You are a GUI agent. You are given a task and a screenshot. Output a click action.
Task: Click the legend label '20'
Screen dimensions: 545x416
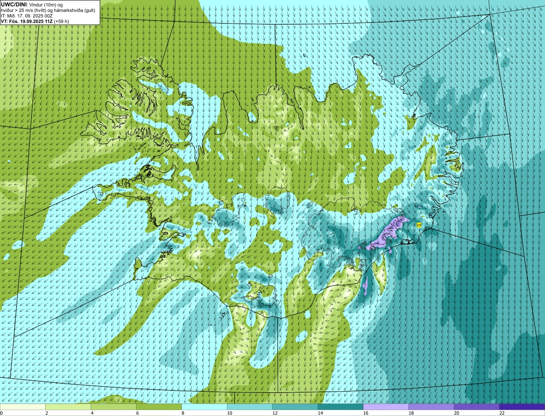(x=456, y=413)
